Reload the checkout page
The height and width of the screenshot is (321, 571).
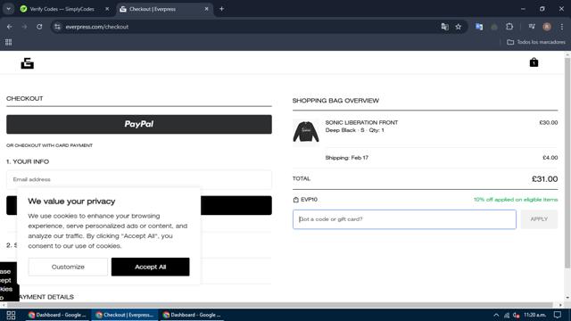pyautogui.click(x=39, y=27)
